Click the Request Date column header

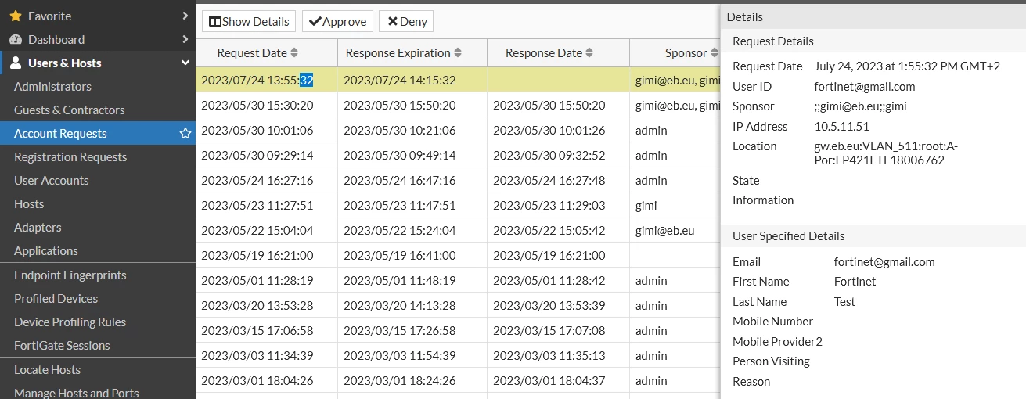tap(266, 53)
